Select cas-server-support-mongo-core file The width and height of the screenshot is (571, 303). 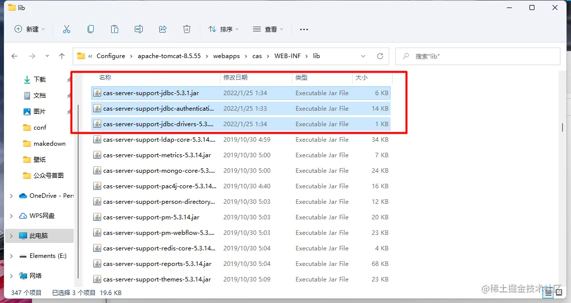pos(241,171)
